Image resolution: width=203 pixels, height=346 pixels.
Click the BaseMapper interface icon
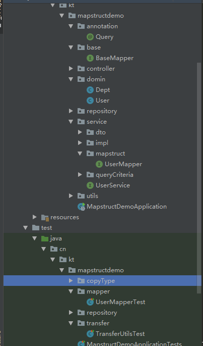pos(90,58)
